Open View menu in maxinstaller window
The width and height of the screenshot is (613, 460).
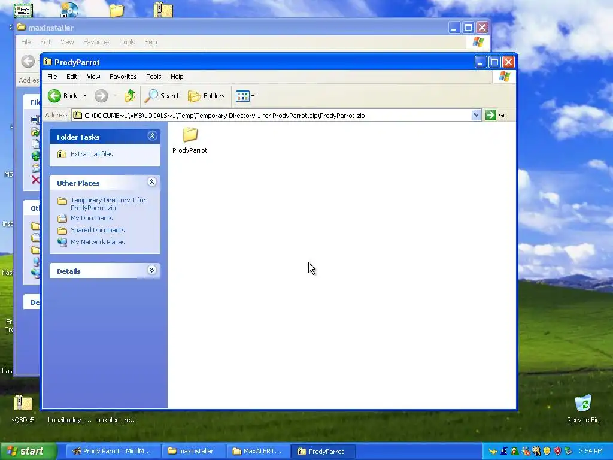point(67,42)
